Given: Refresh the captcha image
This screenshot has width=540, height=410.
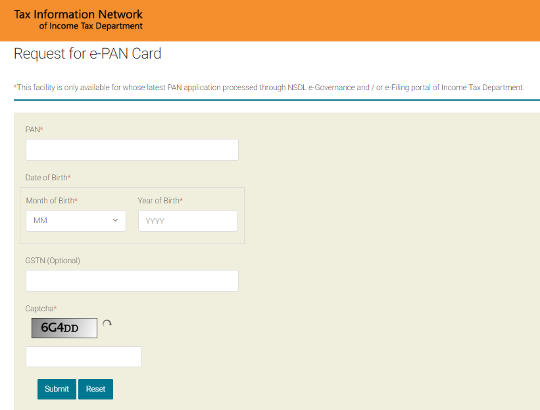Looking at the screenshot, I should point(107,324).
